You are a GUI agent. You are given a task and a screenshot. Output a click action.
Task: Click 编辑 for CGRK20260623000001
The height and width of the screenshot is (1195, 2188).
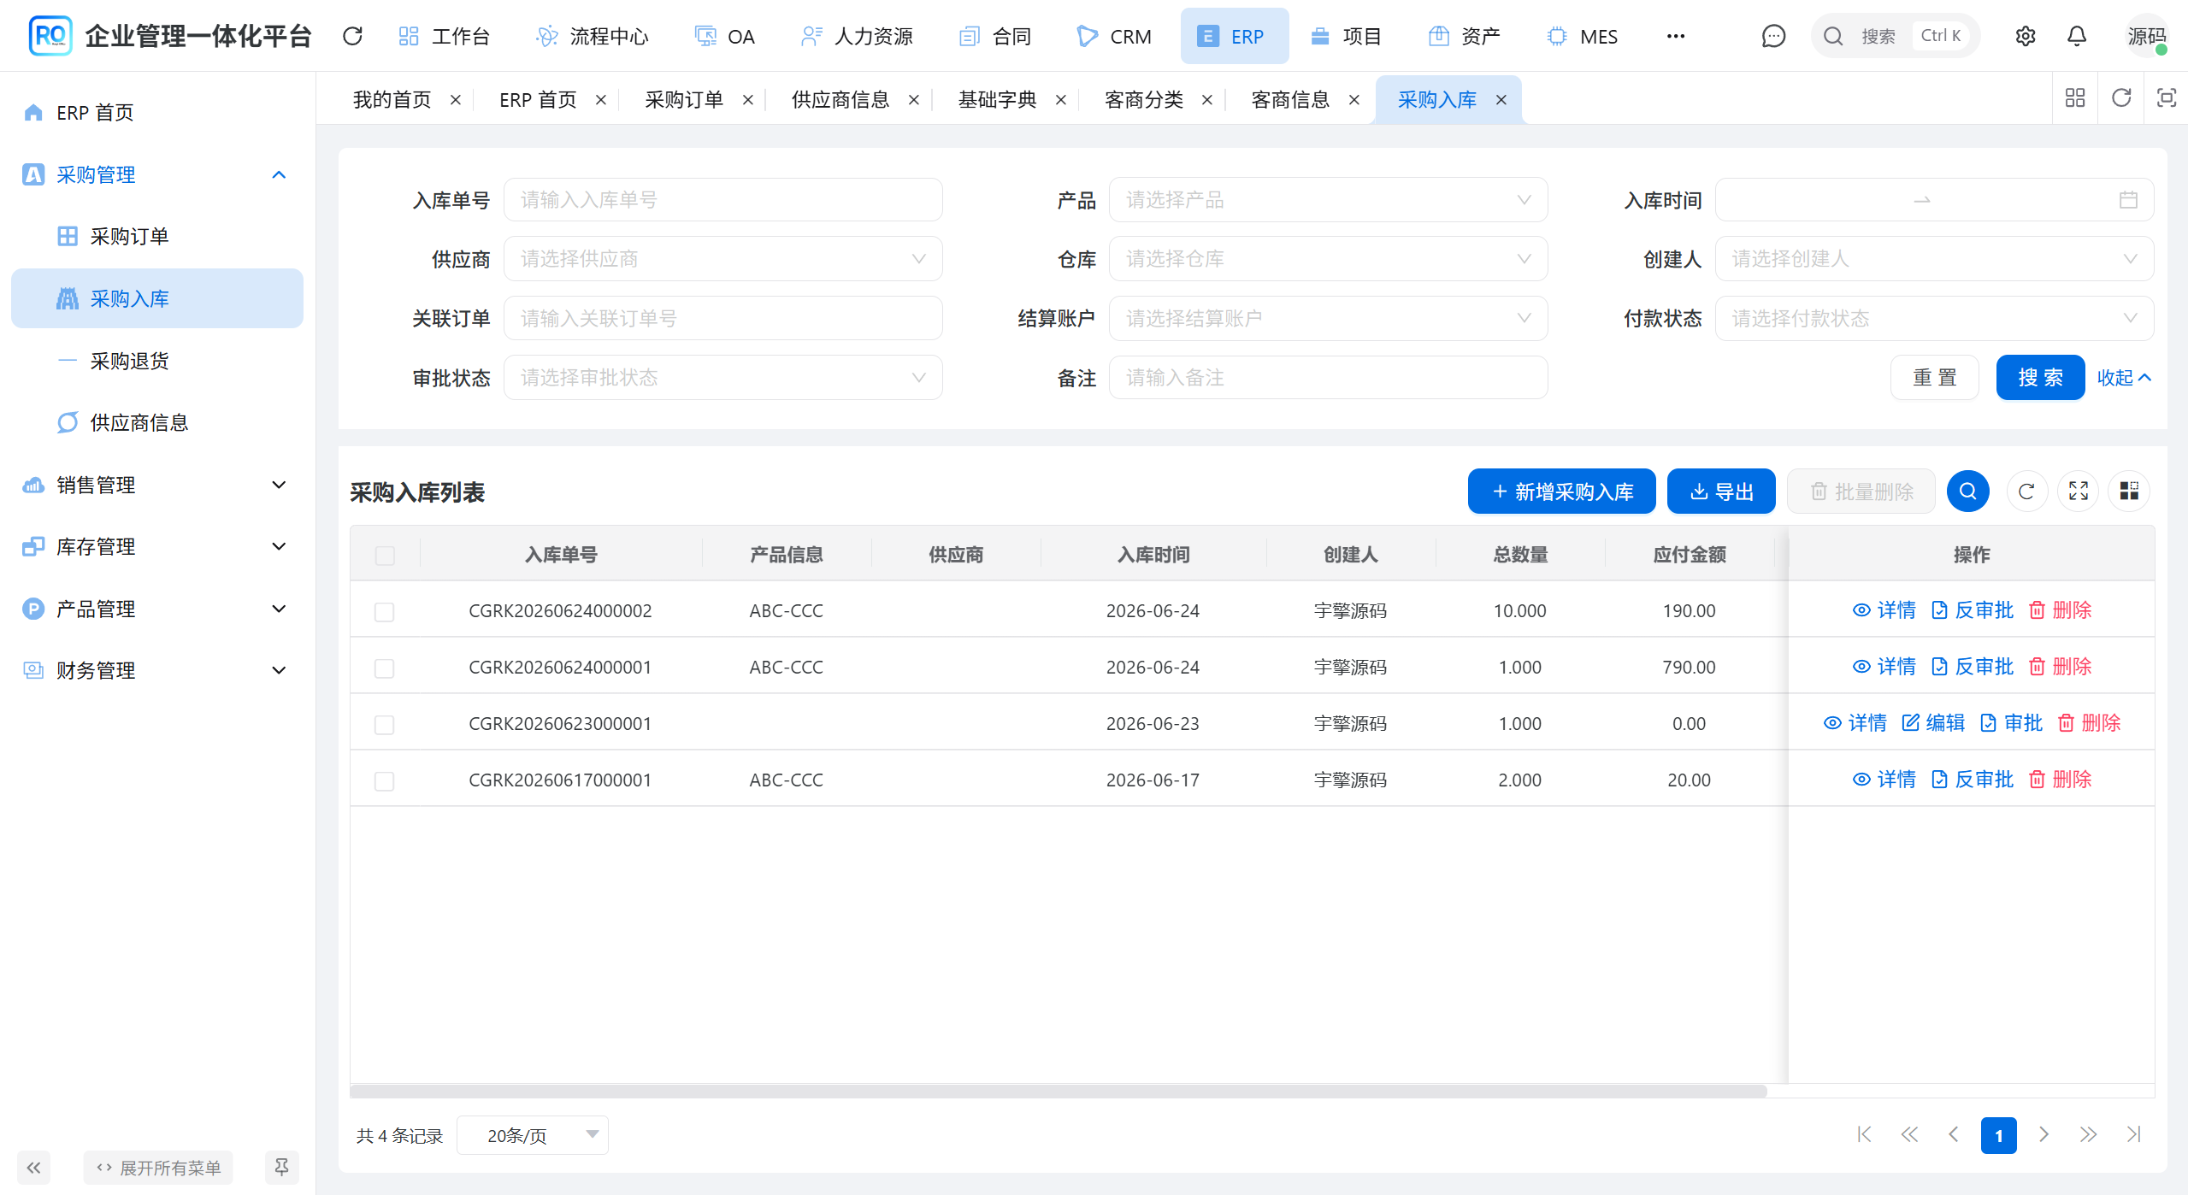pyautogui.click(x=1933, y=723)
